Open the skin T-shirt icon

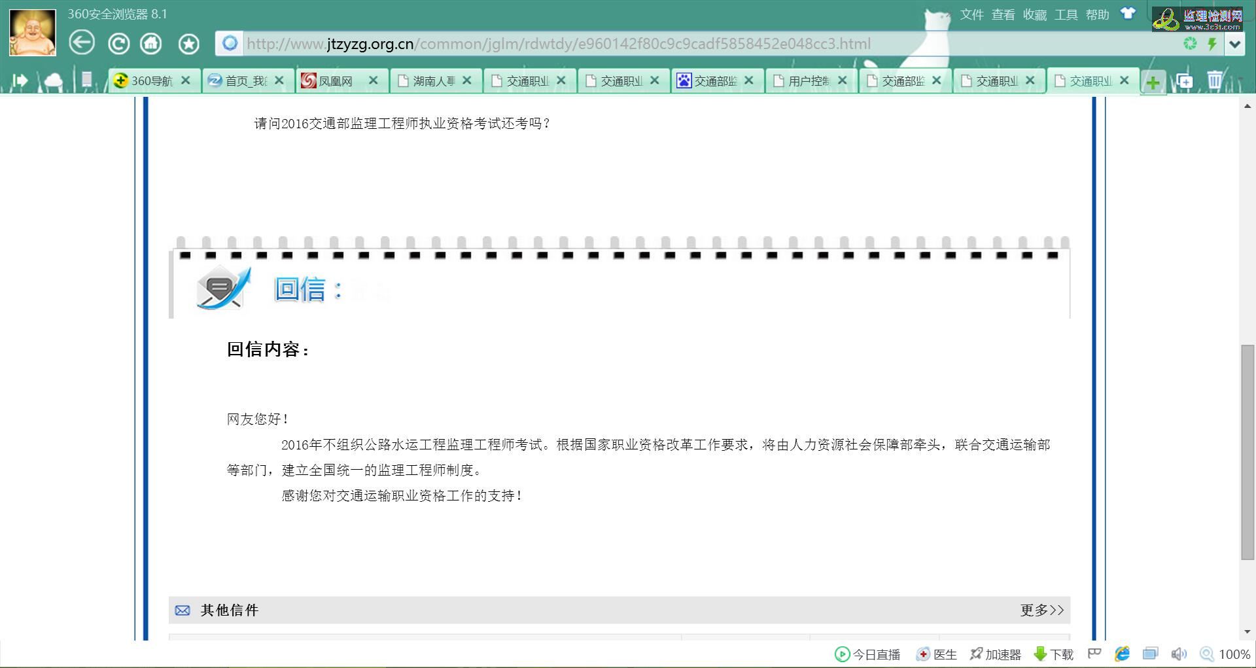pos(1128,14)
